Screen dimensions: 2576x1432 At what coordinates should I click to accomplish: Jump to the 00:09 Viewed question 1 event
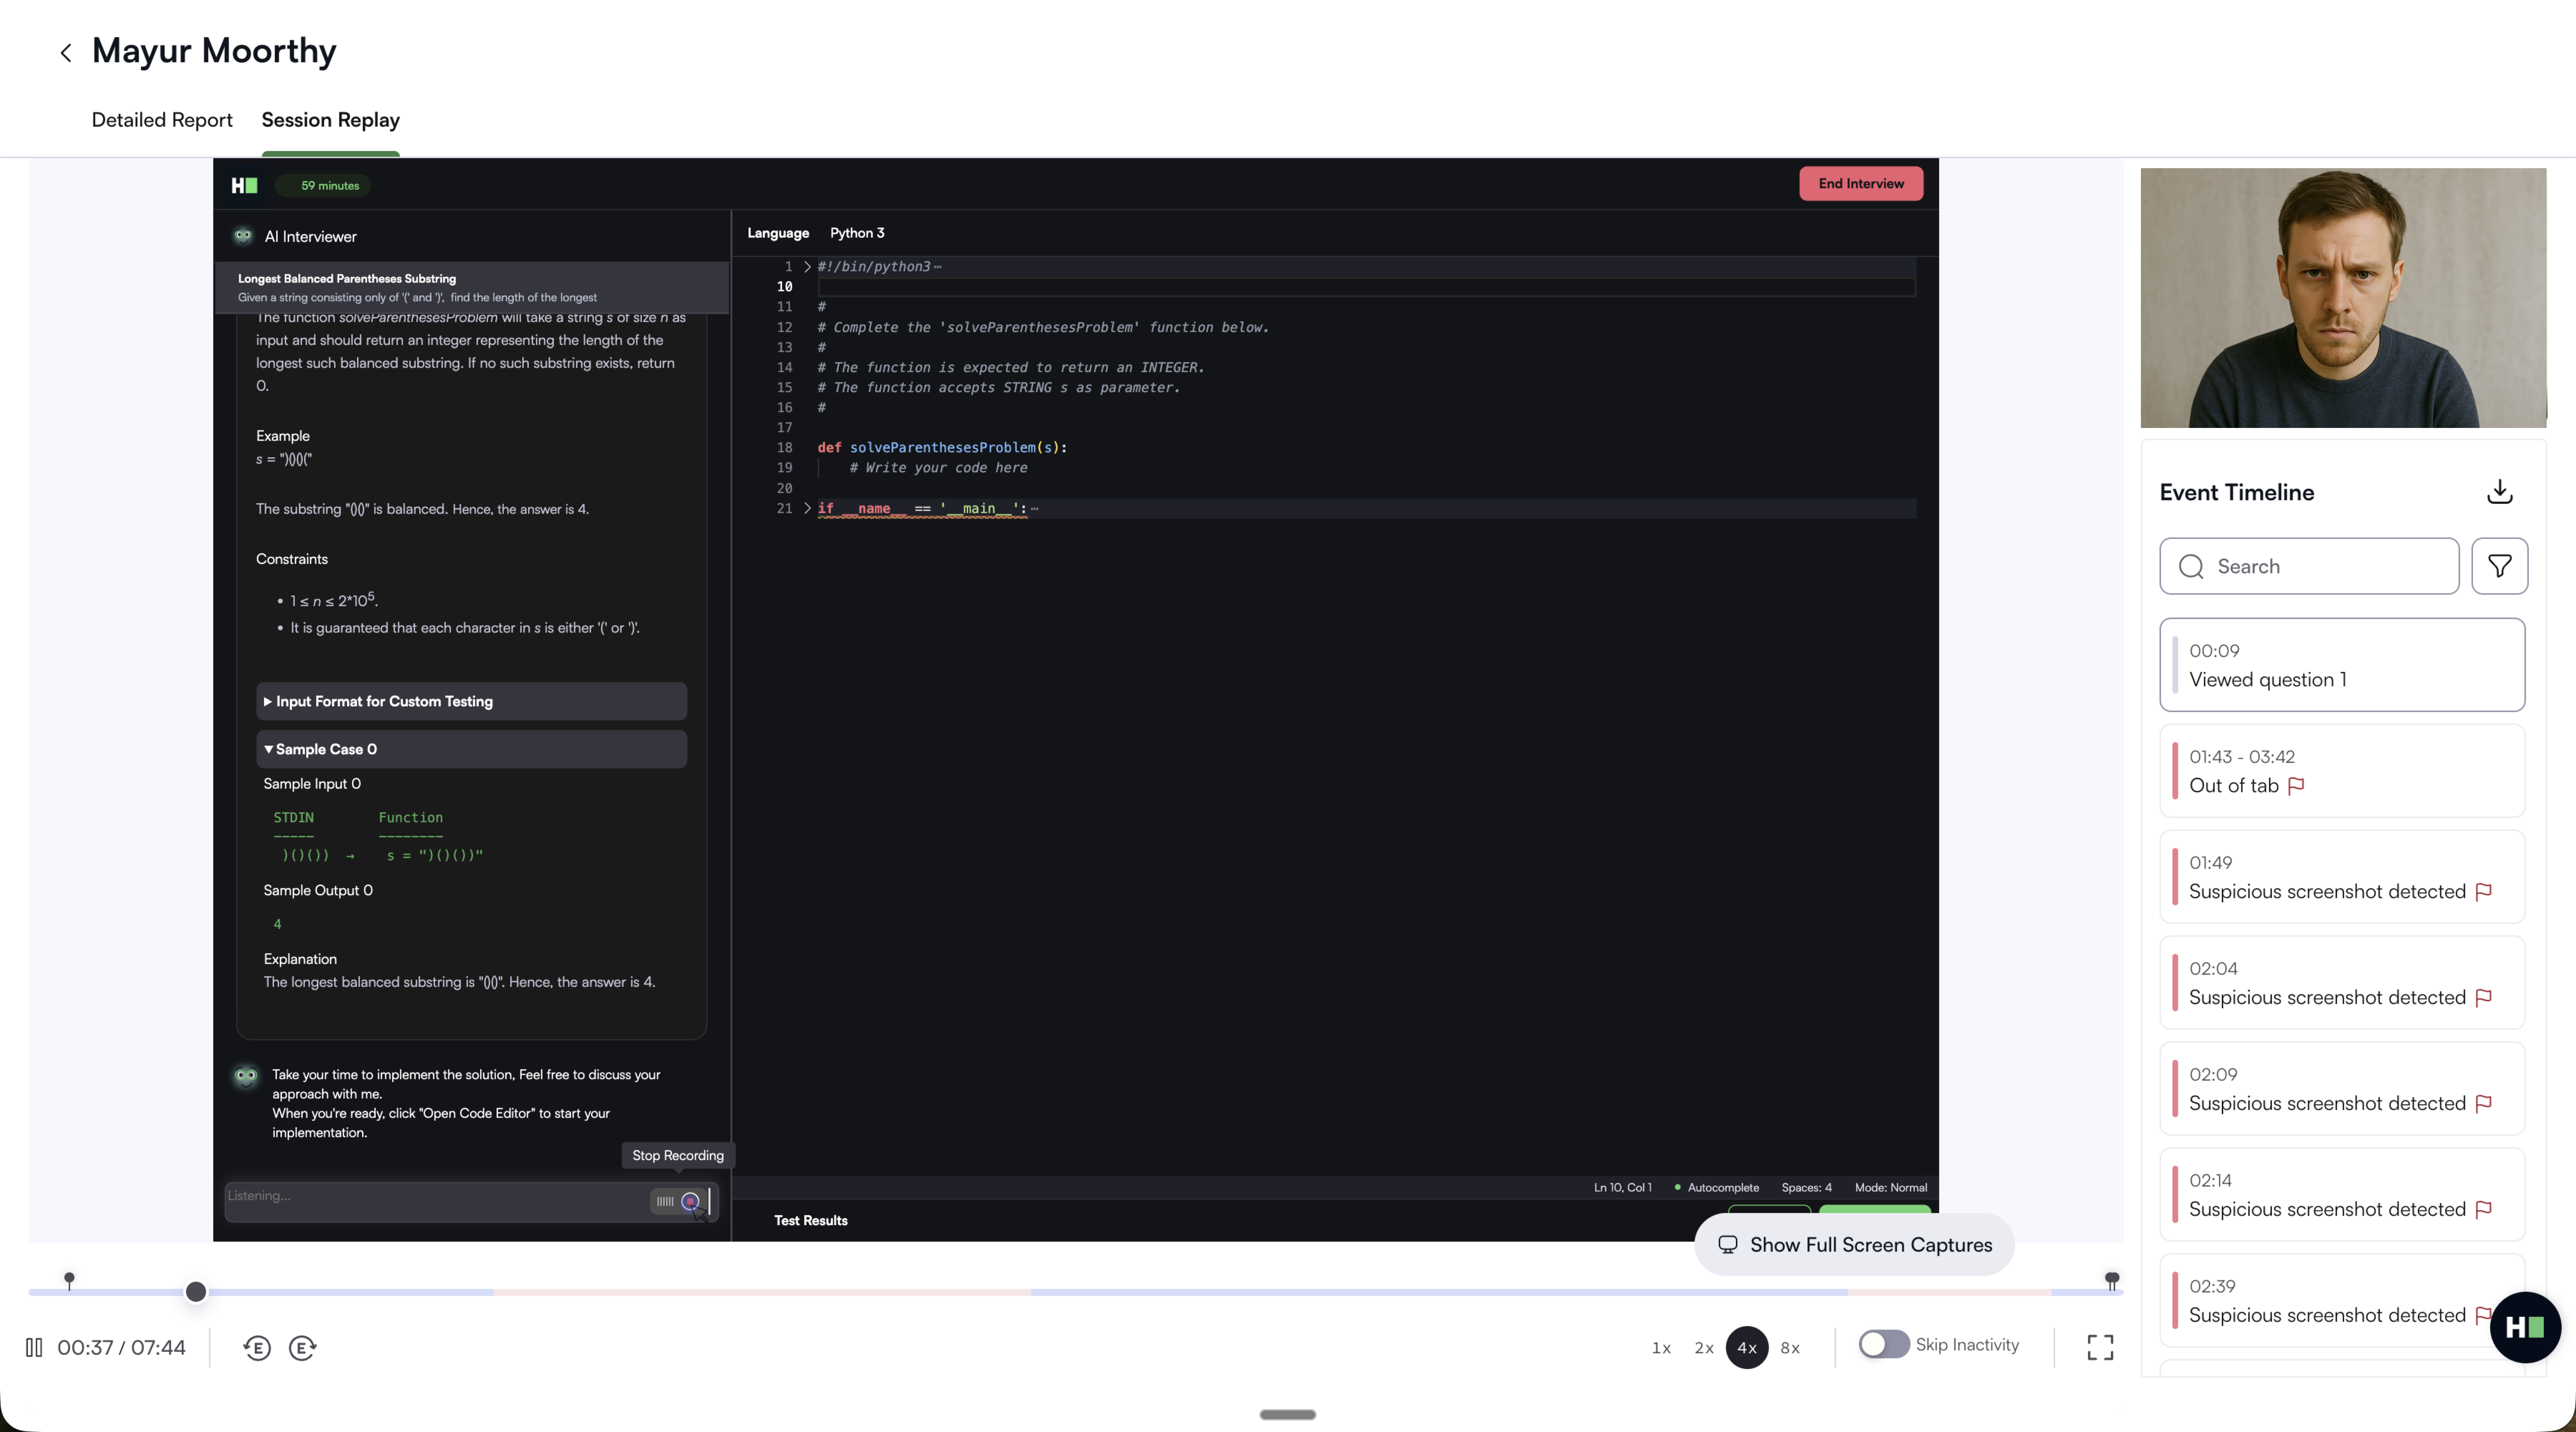tap(2342, 665)
